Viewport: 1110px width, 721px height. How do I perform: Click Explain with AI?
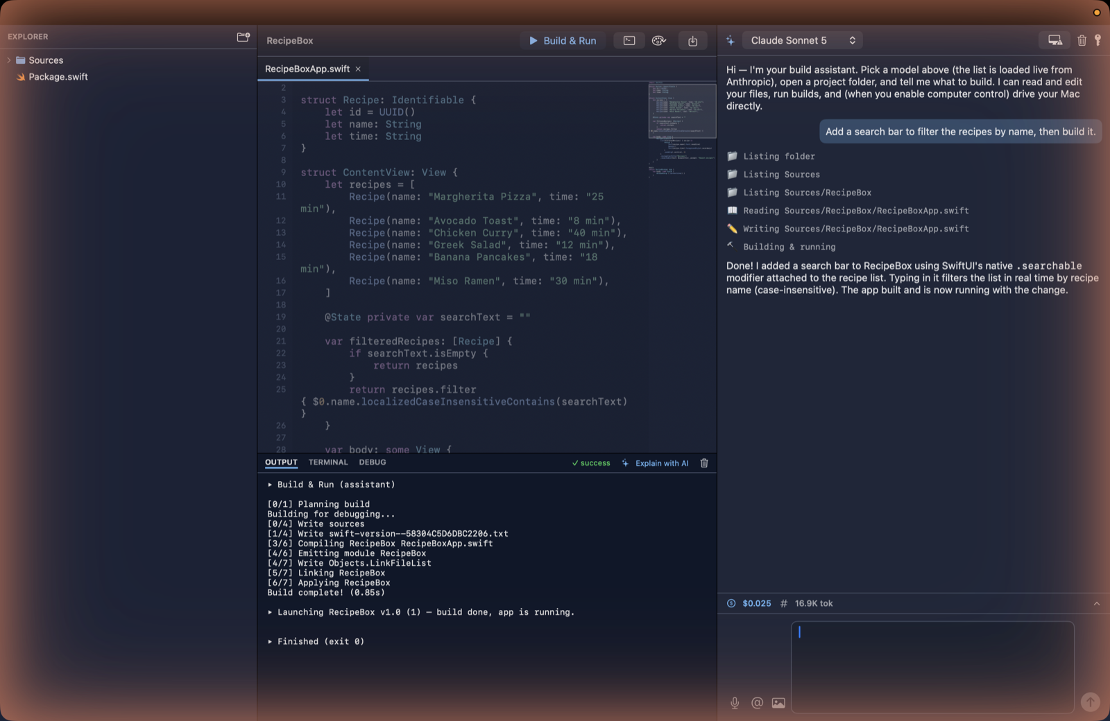(655, 463)
